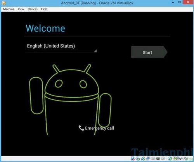The height and width of the screenshot is (162, 194).
Task: Click the Right Ctrl host key label
Action: 183,159
